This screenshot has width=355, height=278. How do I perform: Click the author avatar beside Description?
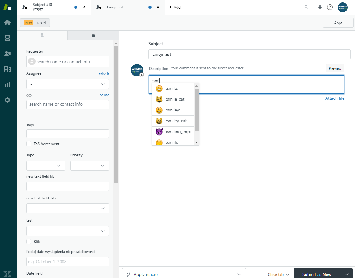[x=137, y=70]
